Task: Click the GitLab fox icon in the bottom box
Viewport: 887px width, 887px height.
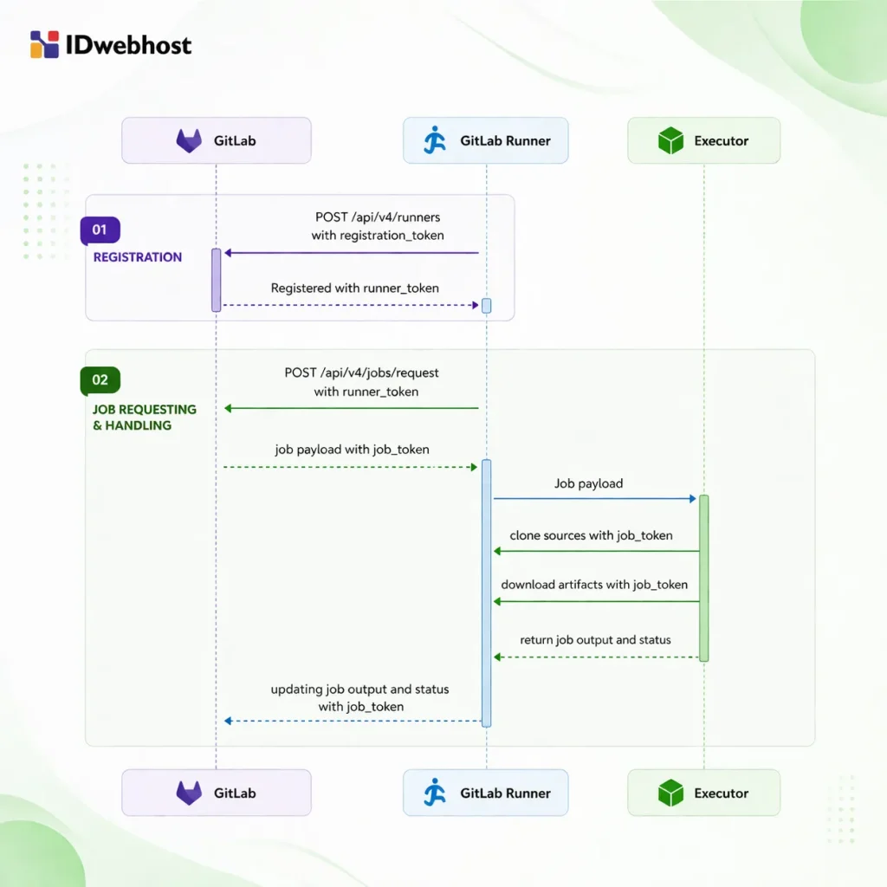Action: point(189,793)
